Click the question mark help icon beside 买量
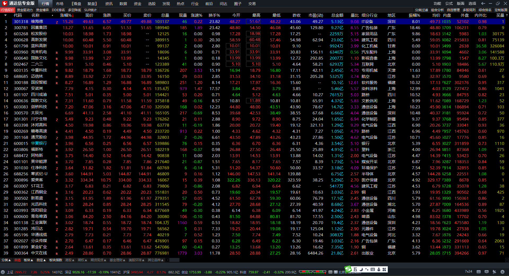 point(507,15)
